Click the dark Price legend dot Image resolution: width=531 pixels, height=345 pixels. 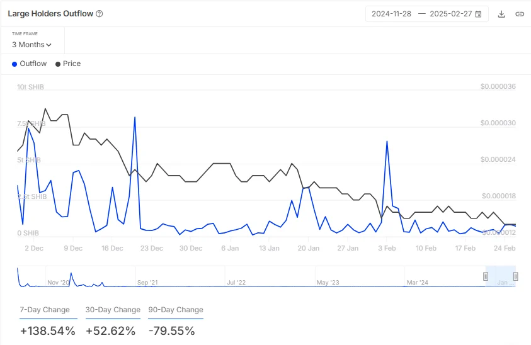point(59,64)
